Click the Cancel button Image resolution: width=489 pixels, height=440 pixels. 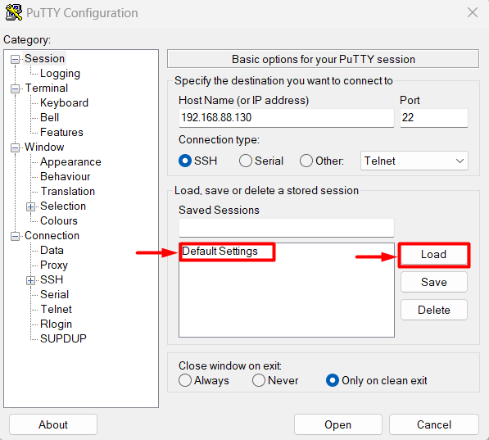pos(434,424)
